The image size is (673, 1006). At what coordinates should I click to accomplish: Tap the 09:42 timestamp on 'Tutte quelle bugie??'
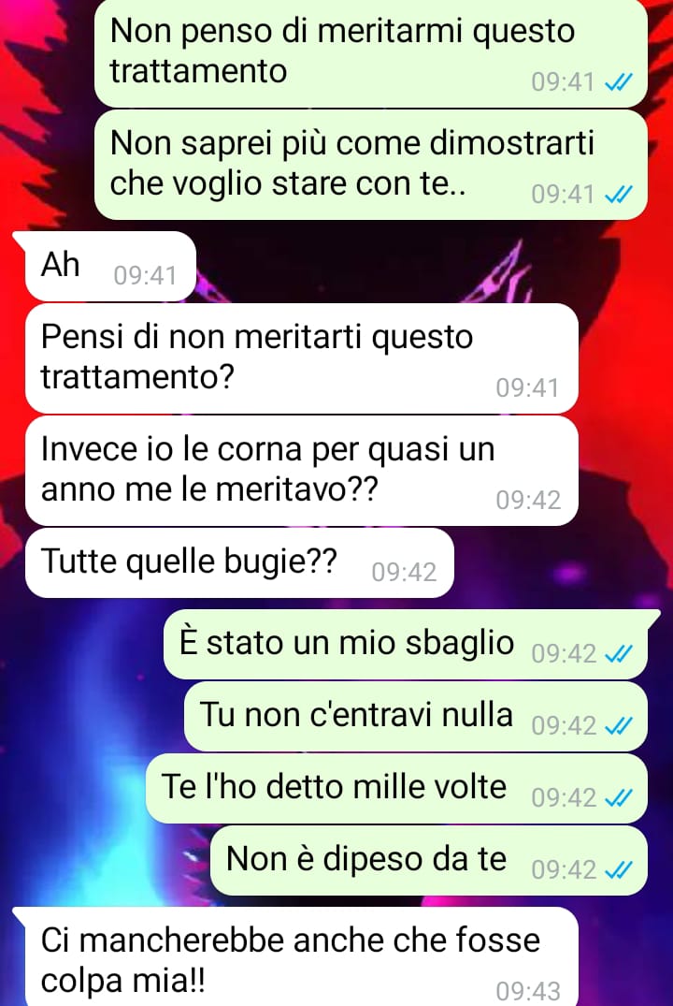[405, 573]
